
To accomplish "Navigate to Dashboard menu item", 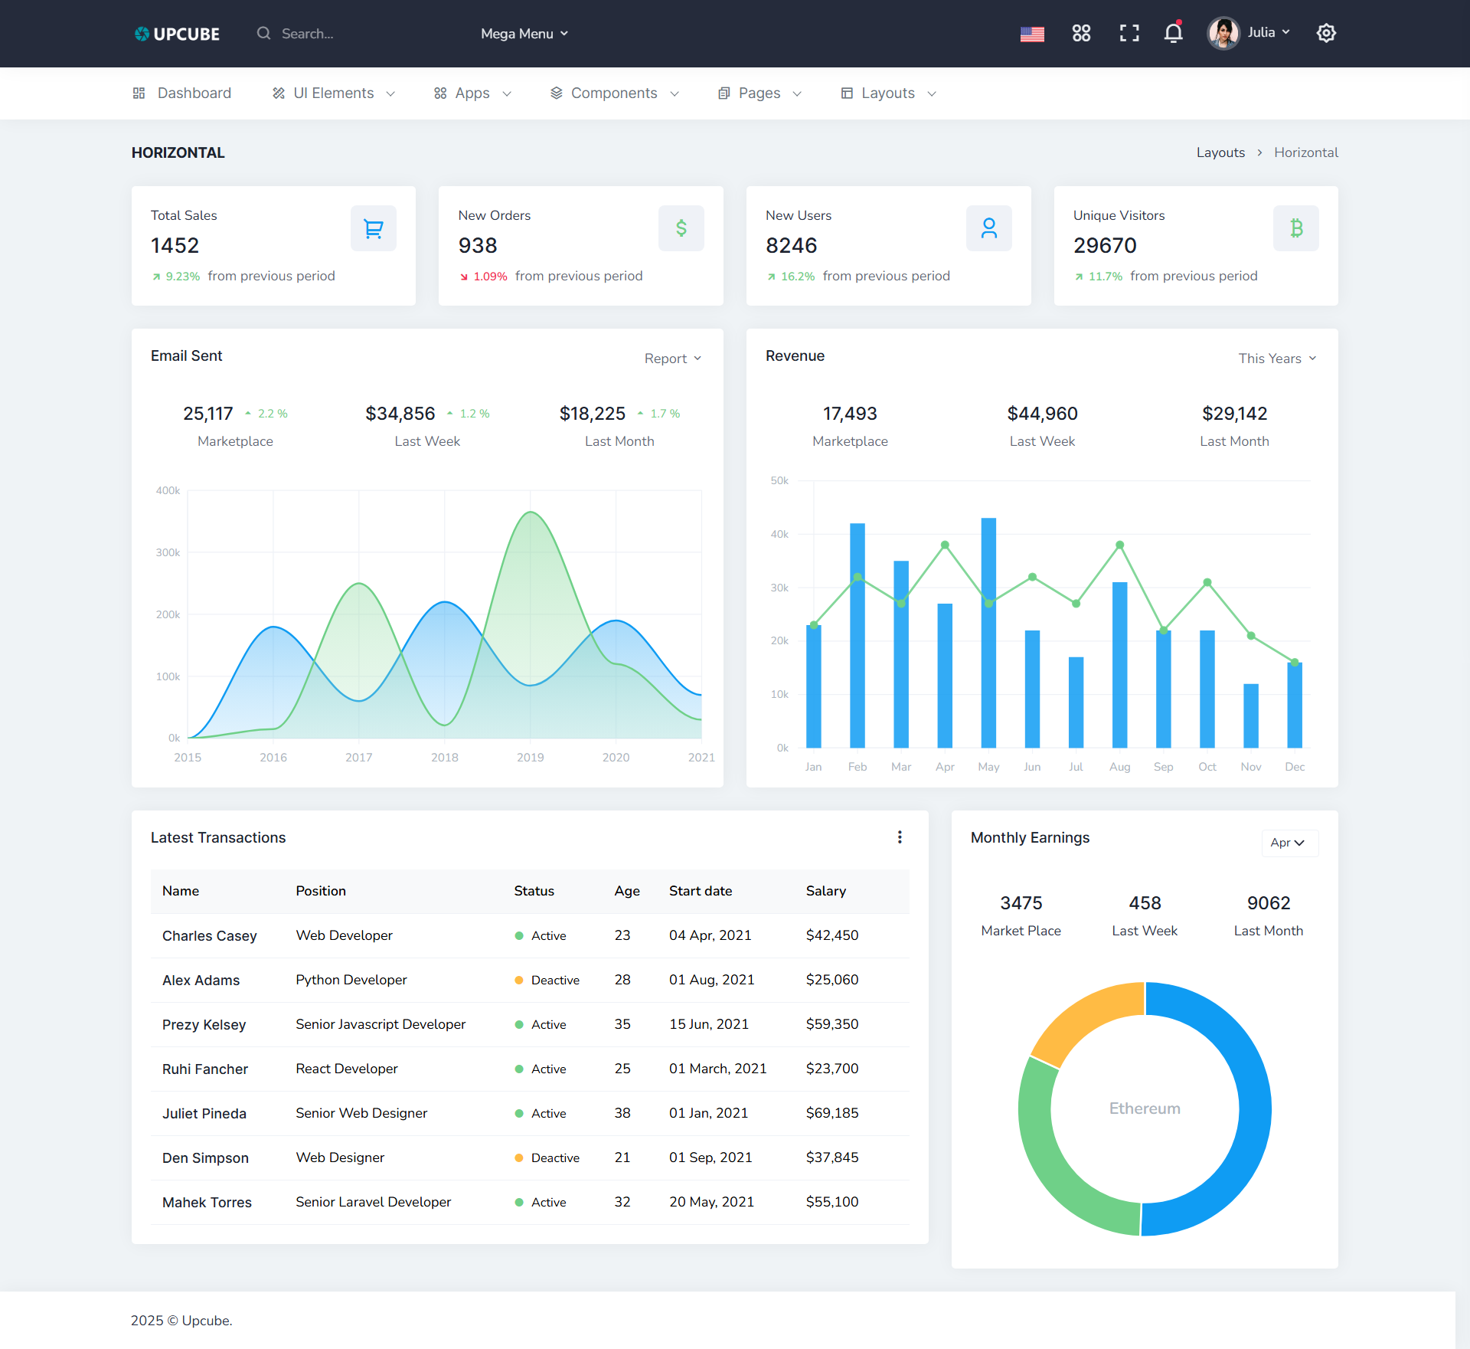I will tap(194, 93).
